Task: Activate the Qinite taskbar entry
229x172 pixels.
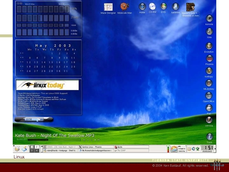Action: pos(131,147)
